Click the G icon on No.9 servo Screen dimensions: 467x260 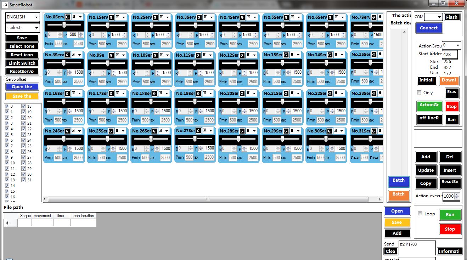[x=111, y=55]
